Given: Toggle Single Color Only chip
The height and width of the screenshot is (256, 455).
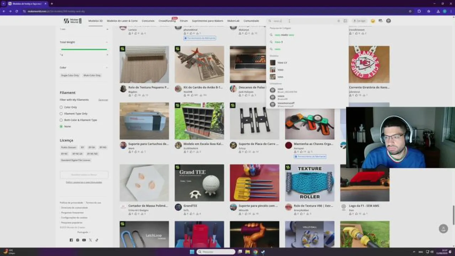Looking at the screenshot, I should pyautogui.click(x=70, y=75).
